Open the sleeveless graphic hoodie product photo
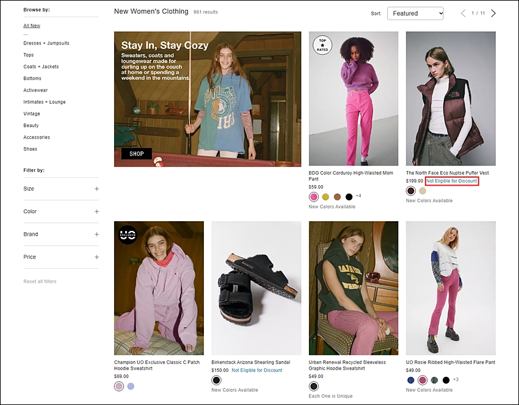519x405 pixels. point(354,288)
